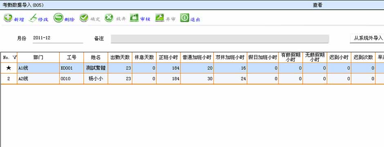The image size is (384, 147).
Task: Click the 考勤数据导入 (805) window title
Action: point(23,5)
